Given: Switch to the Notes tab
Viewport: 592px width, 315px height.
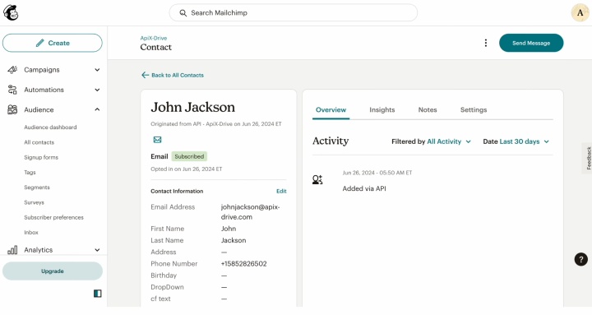Looking at the screenshot, I should click(x=428, y=110).
